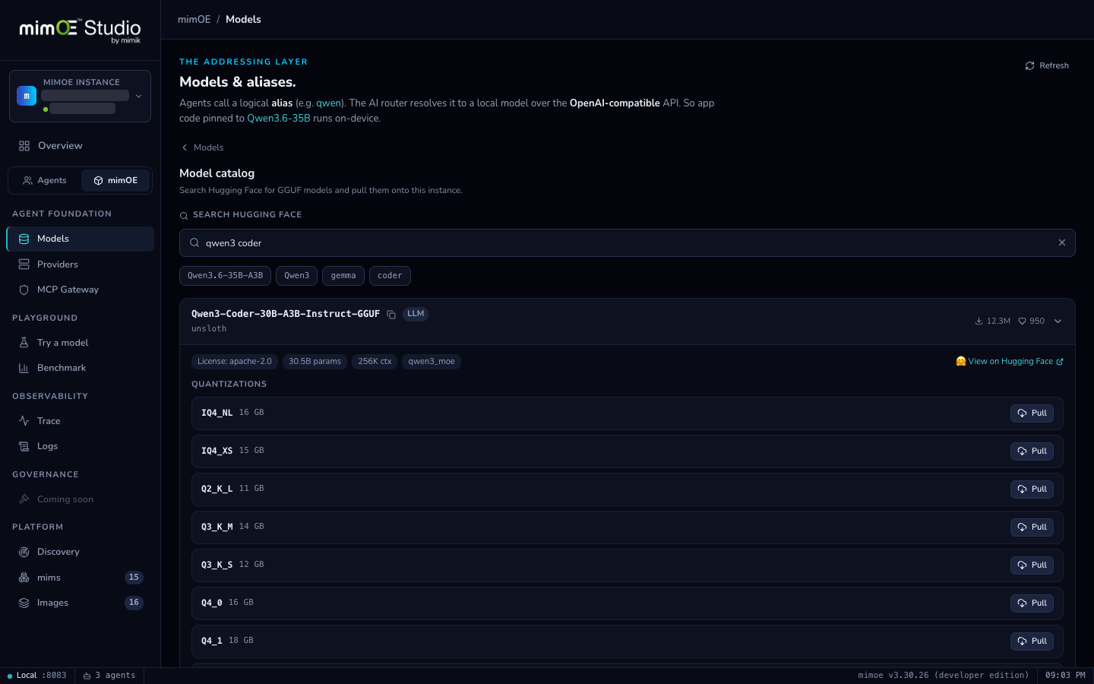Collapse the Qwen3-Coder model card chevron

tap(1058, 321)
